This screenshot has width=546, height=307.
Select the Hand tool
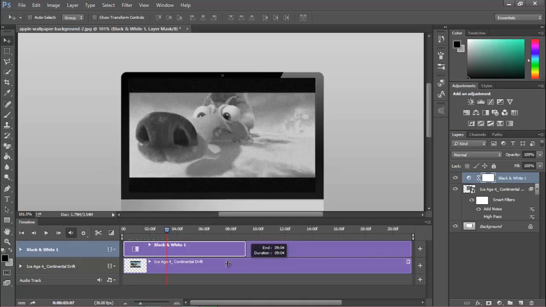[x=7, y=232]
